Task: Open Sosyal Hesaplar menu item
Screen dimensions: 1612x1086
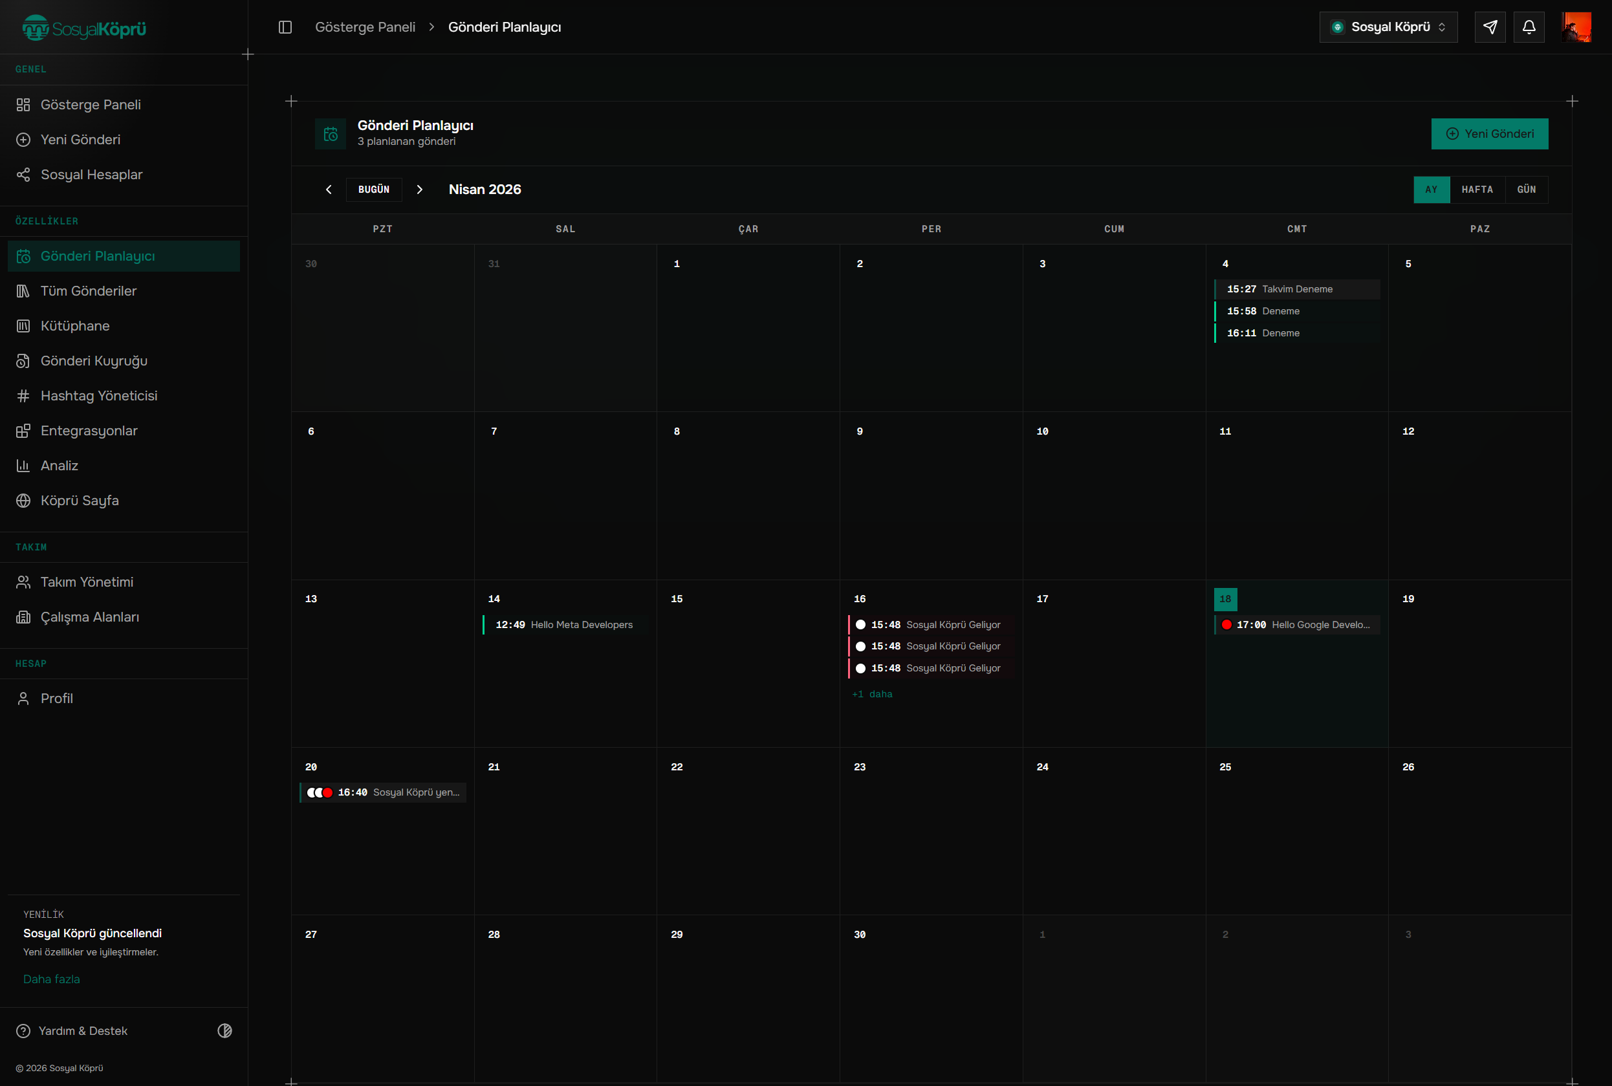Action: tap(124, 175)
